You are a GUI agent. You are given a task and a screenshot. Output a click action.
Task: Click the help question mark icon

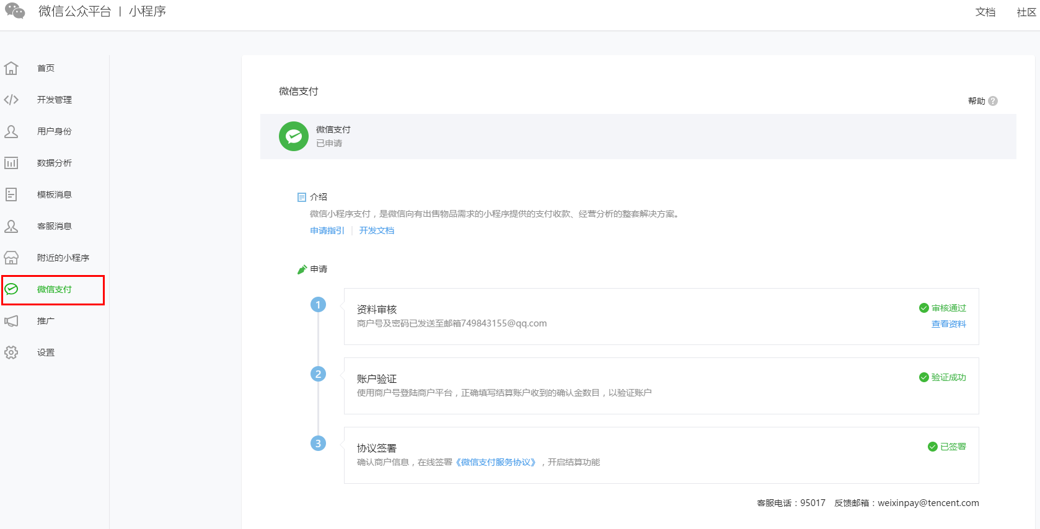(993, 101)
